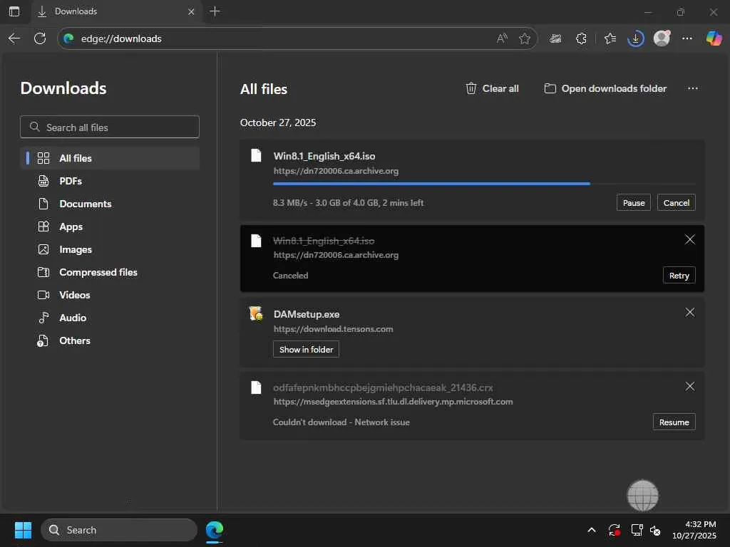Click the Read aloud icon
730x547 pixels.
(x=502, y=38)
